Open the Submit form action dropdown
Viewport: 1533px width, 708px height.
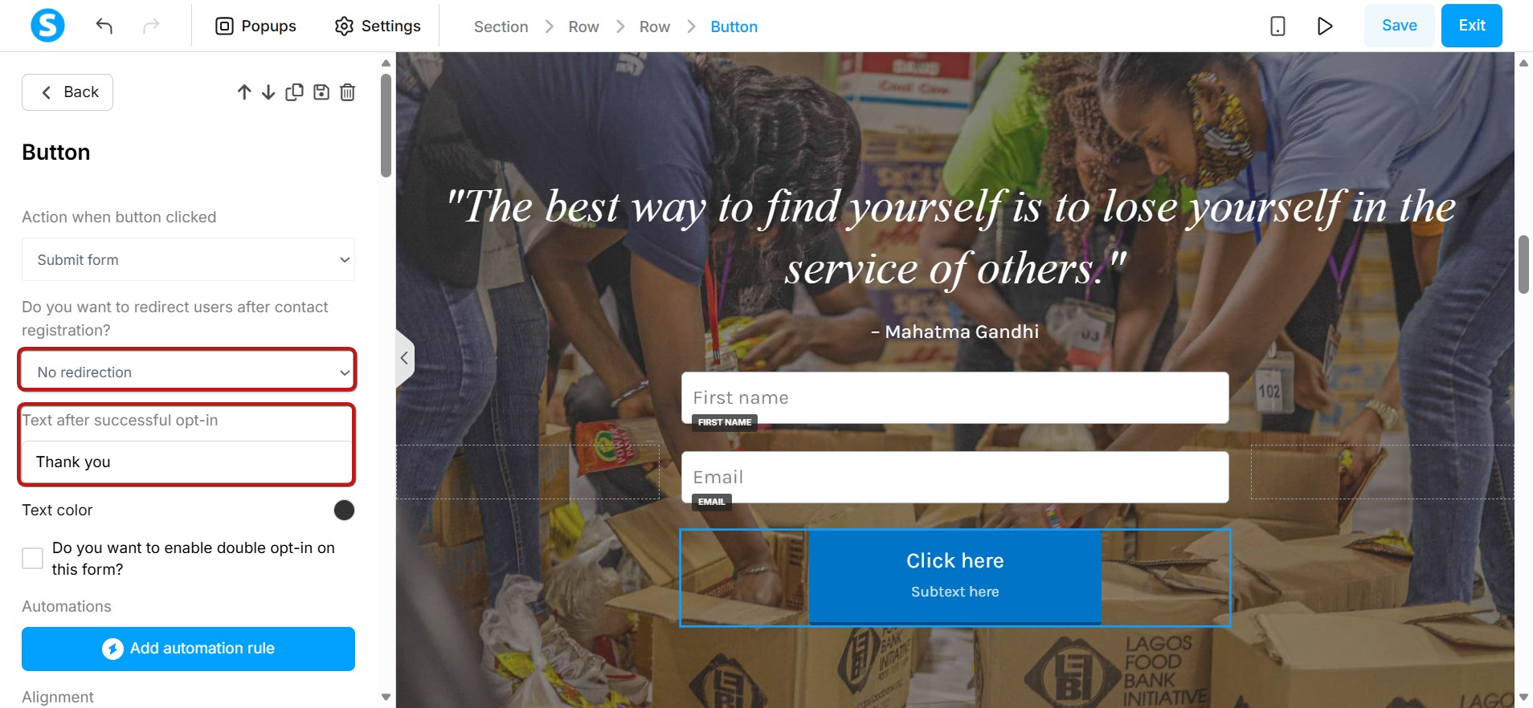click(188, 259)
